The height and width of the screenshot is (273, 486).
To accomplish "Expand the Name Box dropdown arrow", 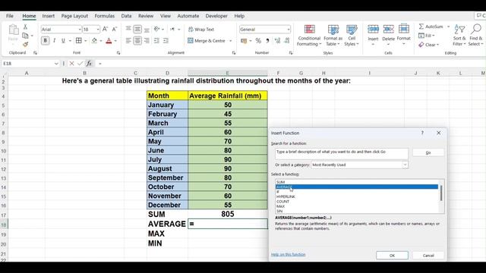I will 56,64.
